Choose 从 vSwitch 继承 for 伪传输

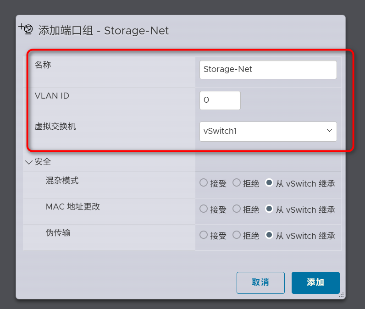click(x=269, y=235)
